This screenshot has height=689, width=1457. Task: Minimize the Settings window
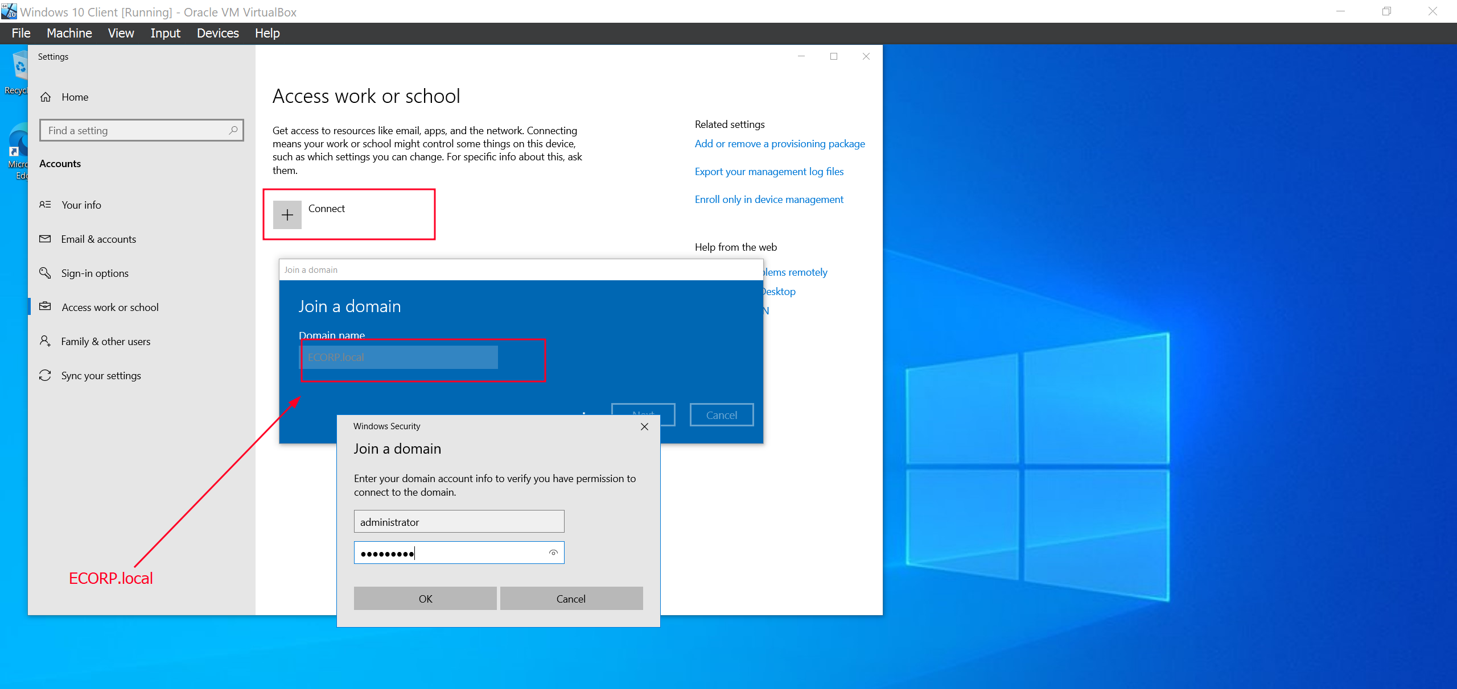801,56
